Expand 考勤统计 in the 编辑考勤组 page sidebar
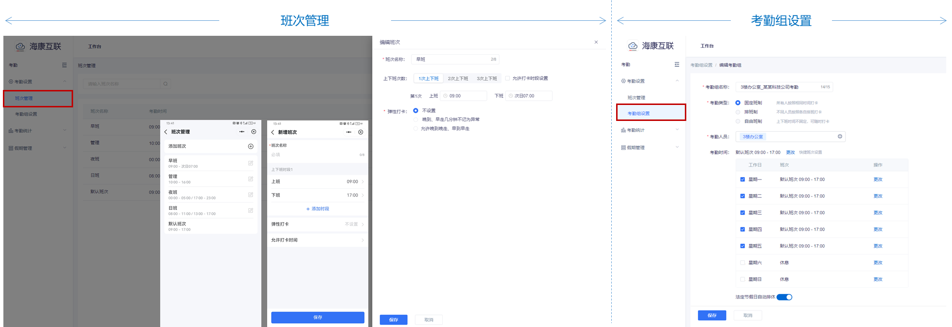952x327 pixels. (x=649, y=130)
